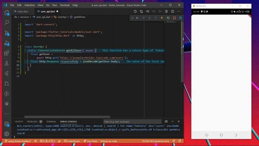Open the Edit menu

point(19,5)
